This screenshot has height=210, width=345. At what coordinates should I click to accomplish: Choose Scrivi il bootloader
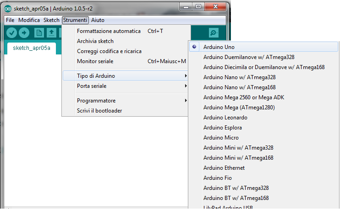click(126, 111)
